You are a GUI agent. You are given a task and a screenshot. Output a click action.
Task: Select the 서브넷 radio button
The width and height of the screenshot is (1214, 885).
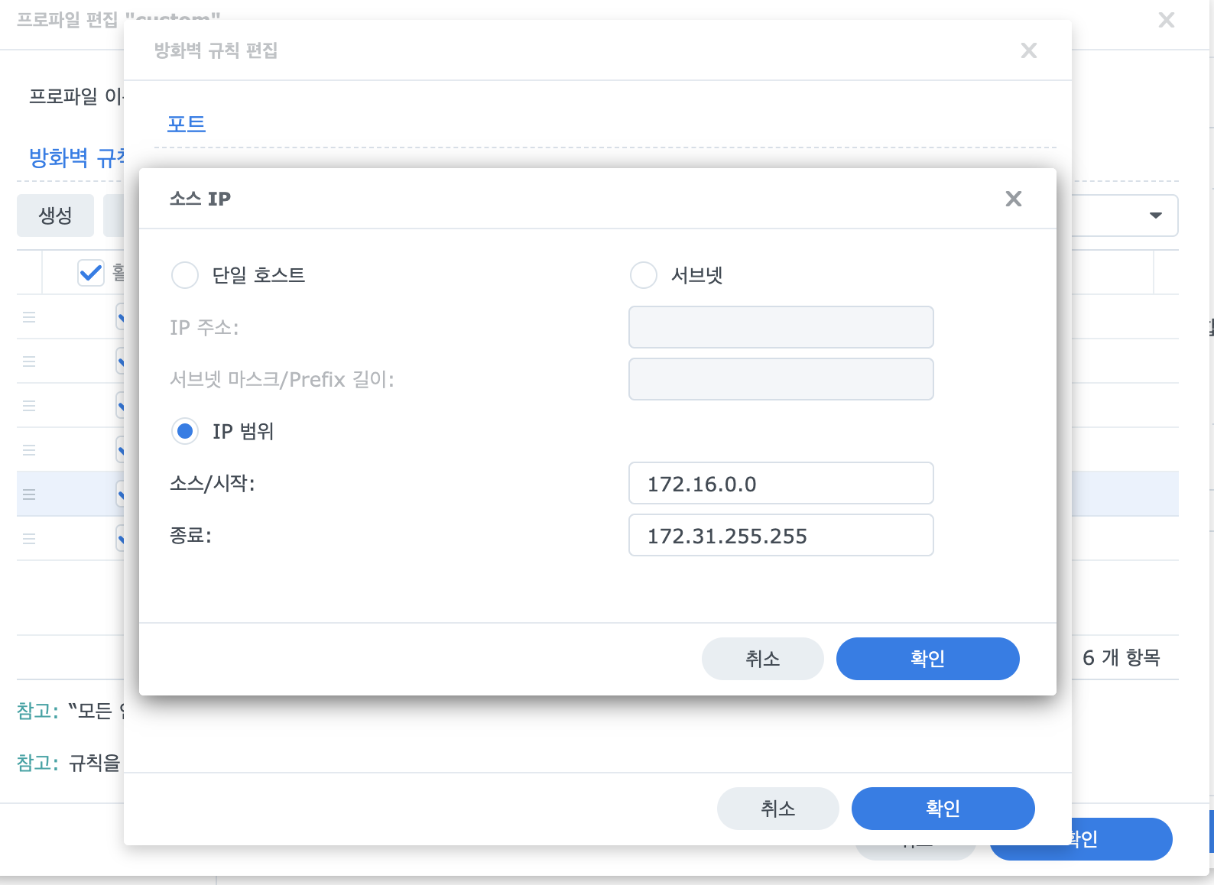644,275
